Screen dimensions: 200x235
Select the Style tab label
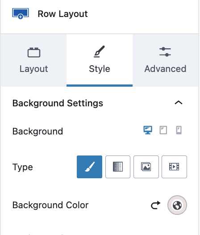pyautogui.click(x=100, y=69)
